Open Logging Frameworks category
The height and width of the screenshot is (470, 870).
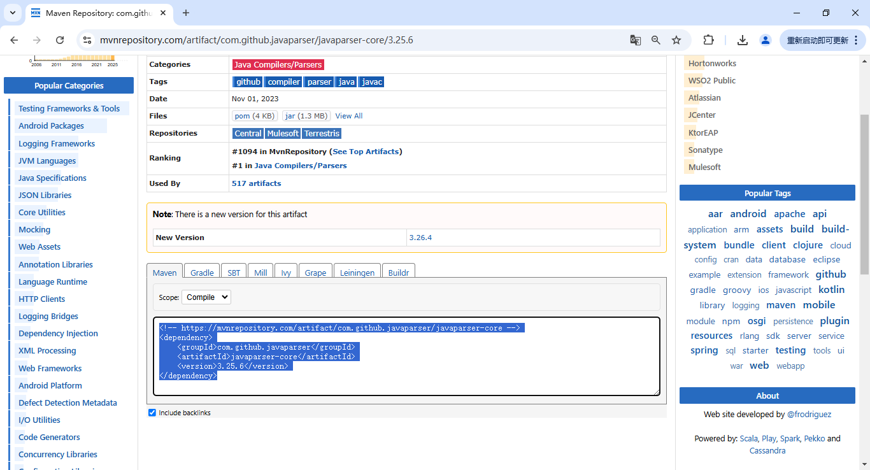57,143
